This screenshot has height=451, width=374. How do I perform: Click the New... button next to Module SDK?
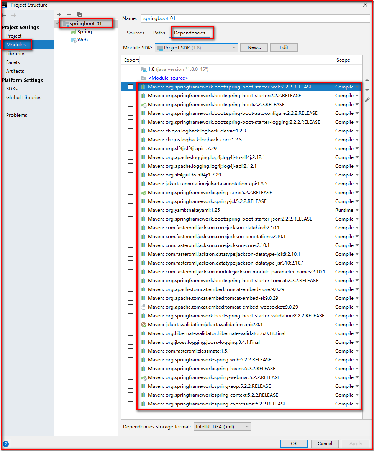[x=254, y=47]
